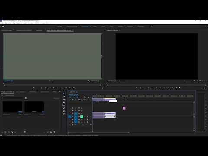Hide video track V2 with eye icon

tap(82, 111)
